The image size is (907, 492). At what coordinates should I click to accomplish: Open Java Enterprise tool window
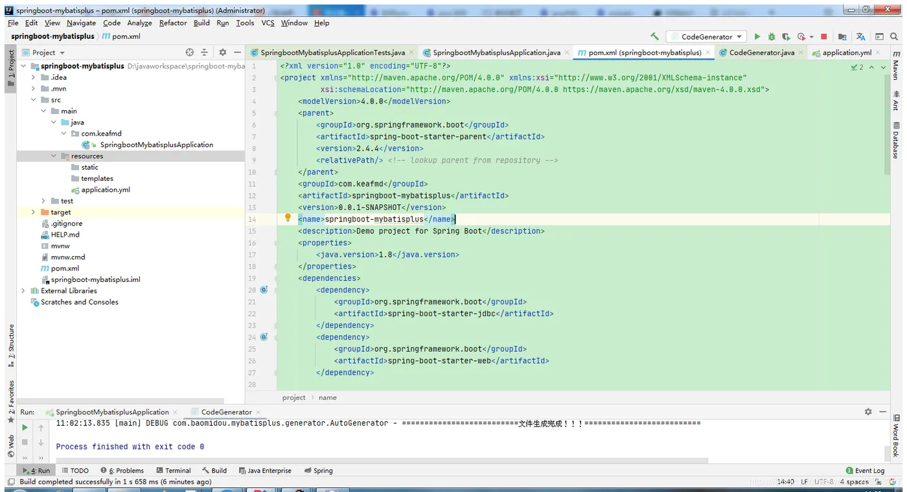point(265,471)
